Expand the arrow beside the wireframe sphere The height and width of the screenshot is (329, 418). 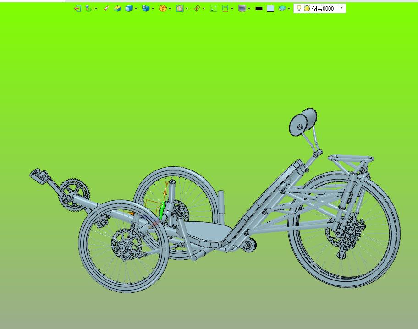tap(170, 9)
